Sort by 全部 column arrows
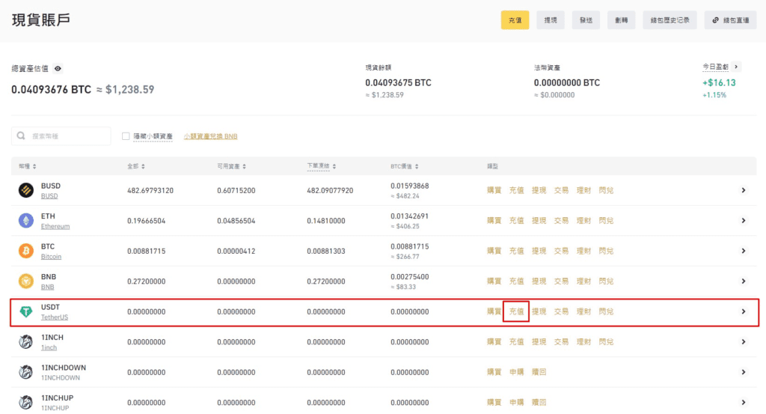The height and width of the screenshot is (414, 766). [x=143, y=167]
